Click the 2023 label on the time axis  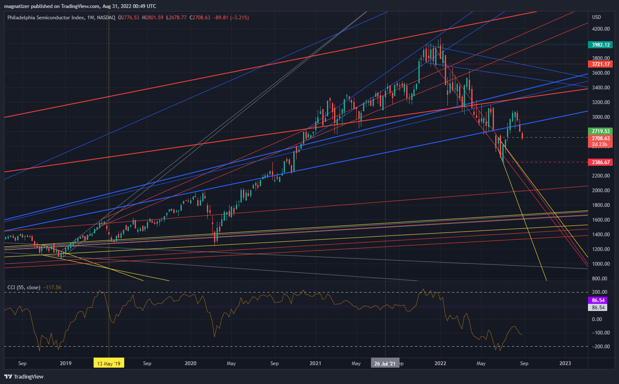(x=565, y=363)
